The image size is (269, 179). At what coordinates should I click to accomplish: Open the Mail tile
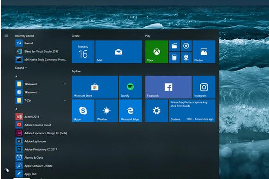coord(119,52)
